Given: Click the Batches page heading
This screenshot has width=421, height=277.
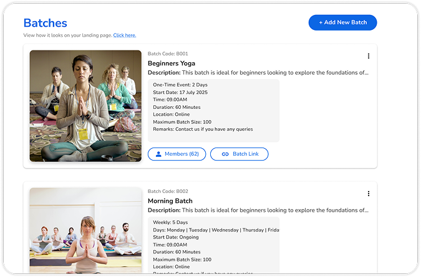Looking at the screenshot, I should (46, 23).
